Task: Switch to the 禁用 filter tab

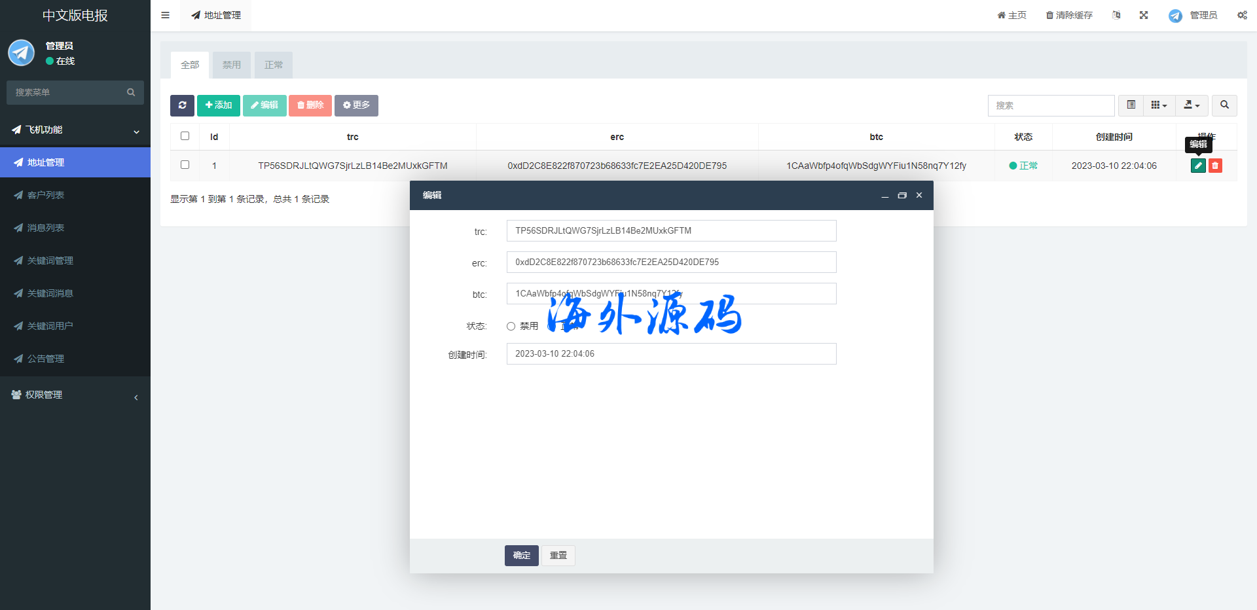Action: coord(231,65)
